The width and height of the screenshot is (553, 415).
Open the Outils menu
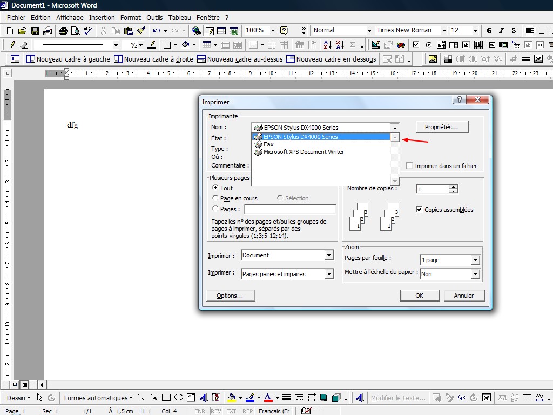point(154,18)
